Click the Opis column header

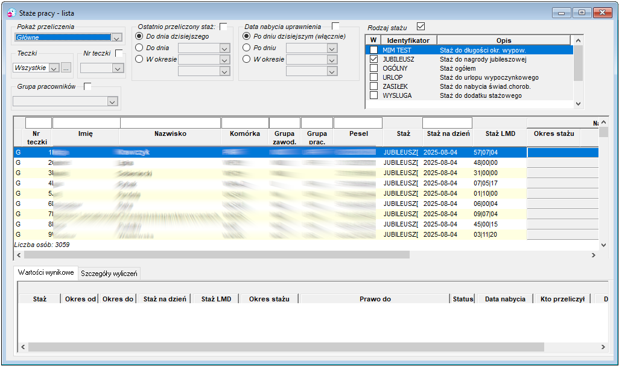click(504, 40)
